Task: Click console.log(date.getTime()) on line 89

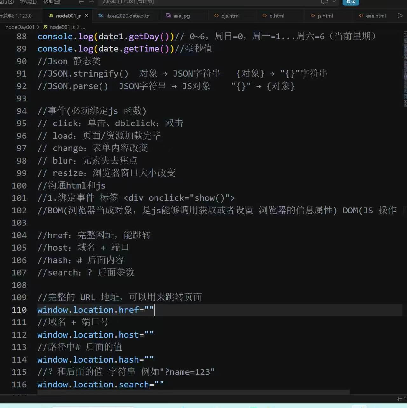Action: 106,49
